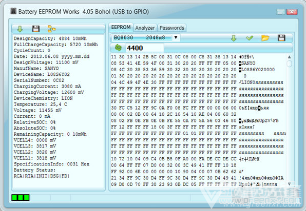
Task: Minimize the Battery EEPROM Works window
Action: [281, 12]
